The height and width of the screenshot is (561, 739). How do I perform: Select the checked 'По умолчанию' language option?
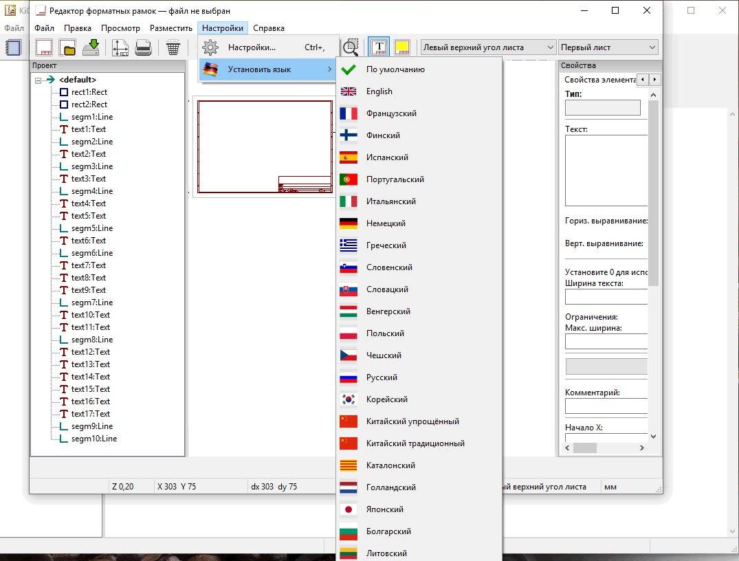(x=395, y=69)
